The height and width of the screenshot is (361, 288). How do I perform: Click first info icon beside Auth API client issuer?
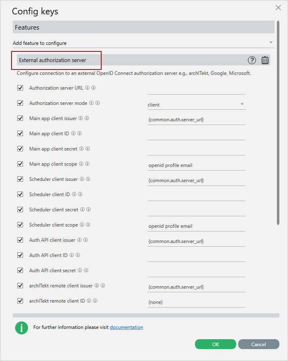[79, 240]
